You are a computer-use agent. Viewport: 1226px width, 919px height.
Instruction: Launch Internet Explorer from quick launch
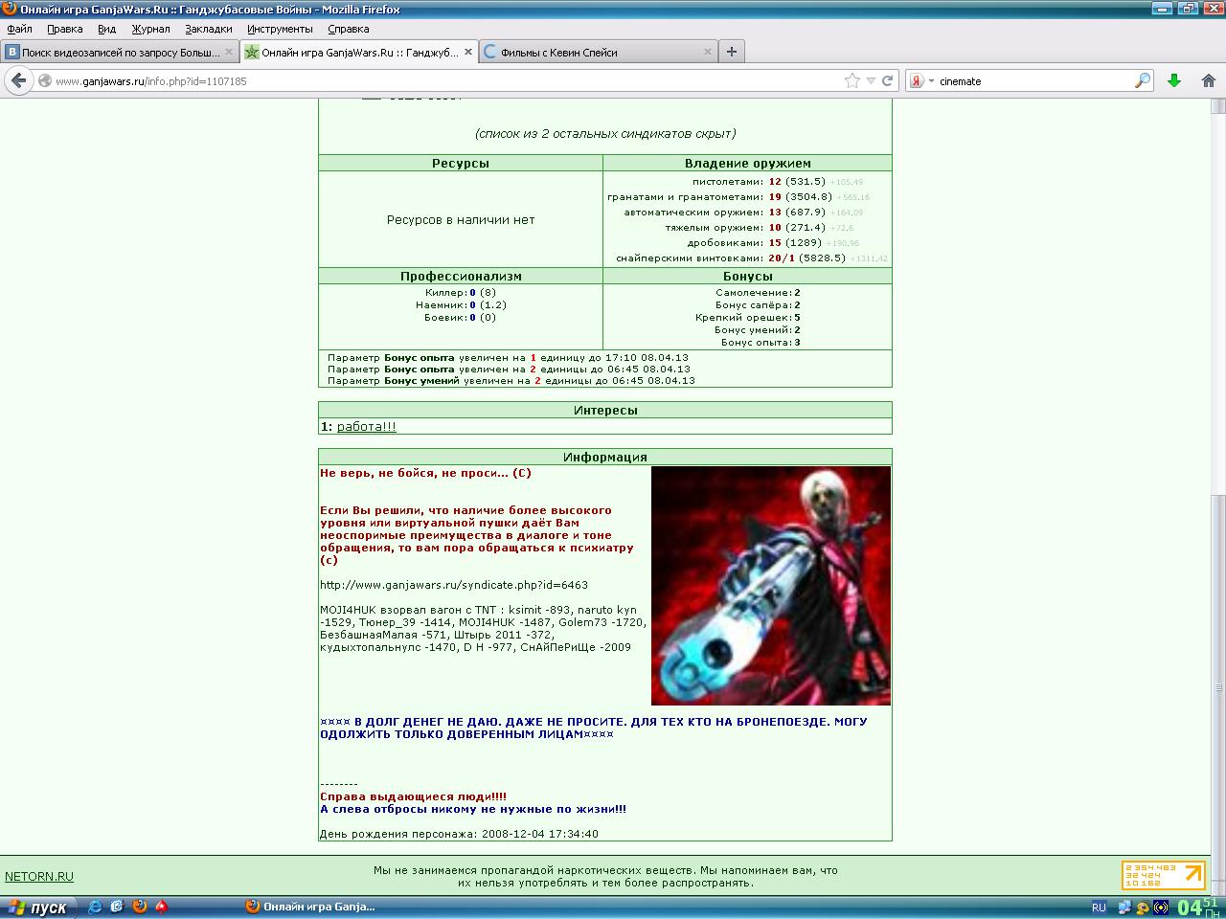tap(95, 906)
